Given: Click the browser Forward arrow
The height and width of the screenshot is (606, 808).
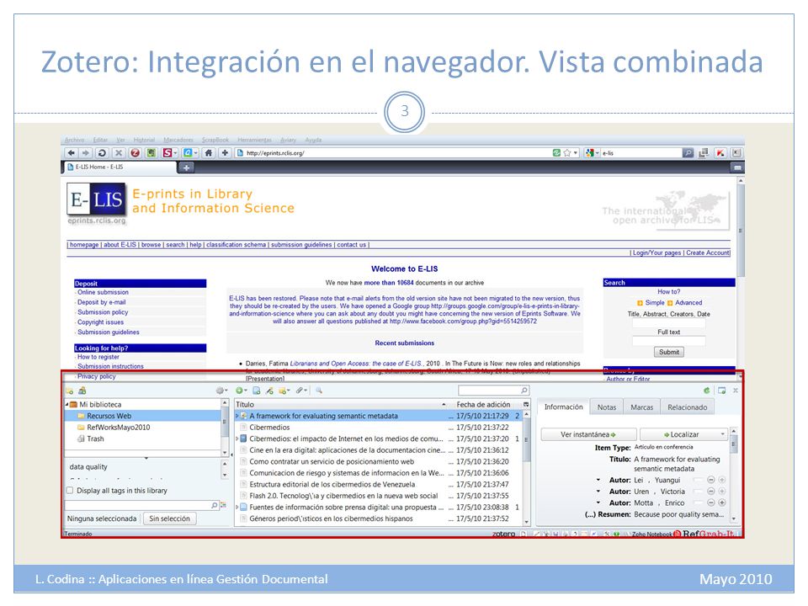Looking at the screenshot, I should coord(86,153).
